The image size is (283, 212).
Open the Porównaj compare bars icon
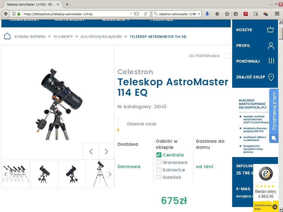coord(271,61)
